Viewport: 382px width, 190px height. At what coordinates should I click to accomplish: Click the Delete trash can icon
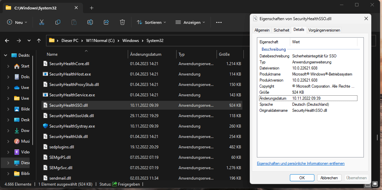click(122, 22)
